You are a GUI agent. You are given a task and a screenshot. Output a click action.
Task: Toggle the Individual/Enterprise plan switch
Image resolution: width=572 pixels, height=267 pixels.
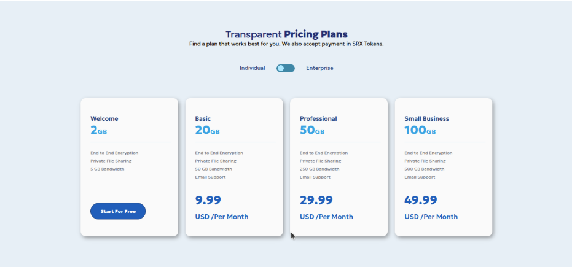[285, 68]
